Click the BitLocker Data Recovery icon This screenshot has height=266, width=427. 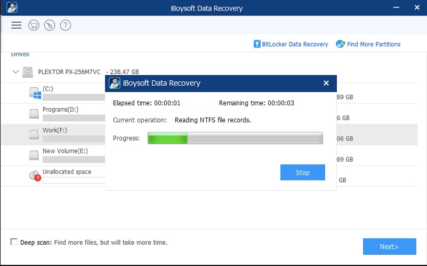point(257,44)
